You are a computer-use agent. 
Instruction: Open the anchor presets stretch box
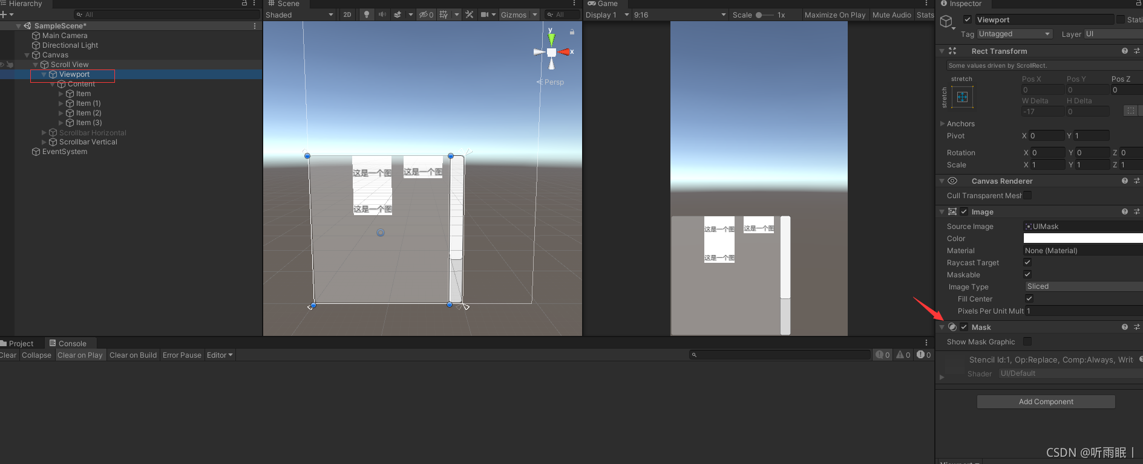pos(962,97)
